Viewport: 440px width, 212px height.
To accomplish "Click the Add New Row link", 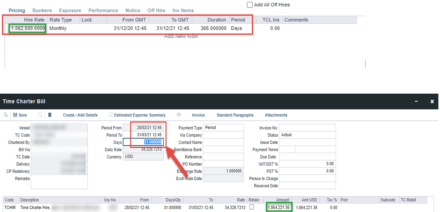I will point(181,36).
